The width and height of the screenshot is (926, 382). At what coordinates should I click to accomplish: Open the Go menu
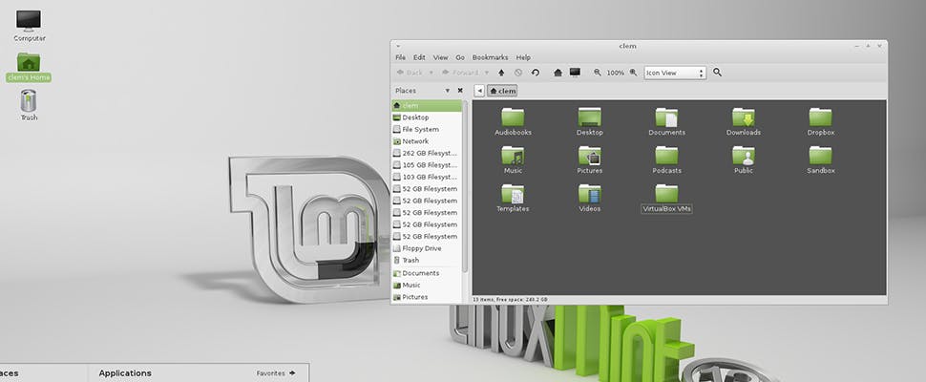[x=460, y=57]
